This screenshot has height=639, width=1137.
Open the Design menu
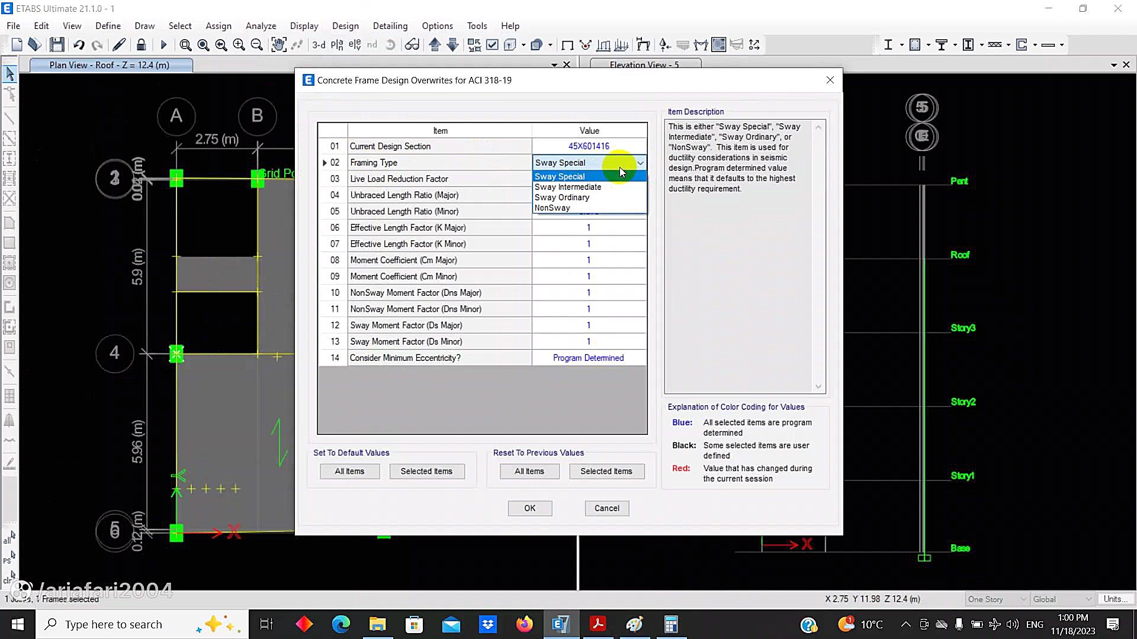click(x=345, y=25)
